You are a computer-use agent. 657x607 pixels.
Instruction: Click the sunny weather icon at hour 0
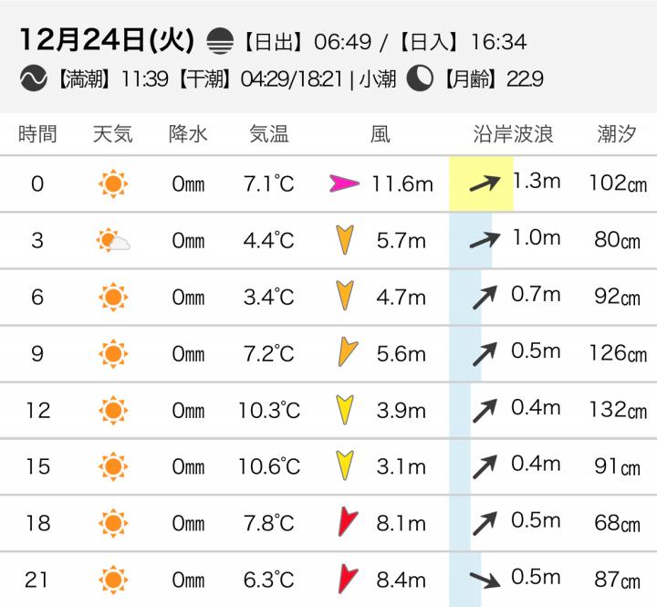coord(113,184)
